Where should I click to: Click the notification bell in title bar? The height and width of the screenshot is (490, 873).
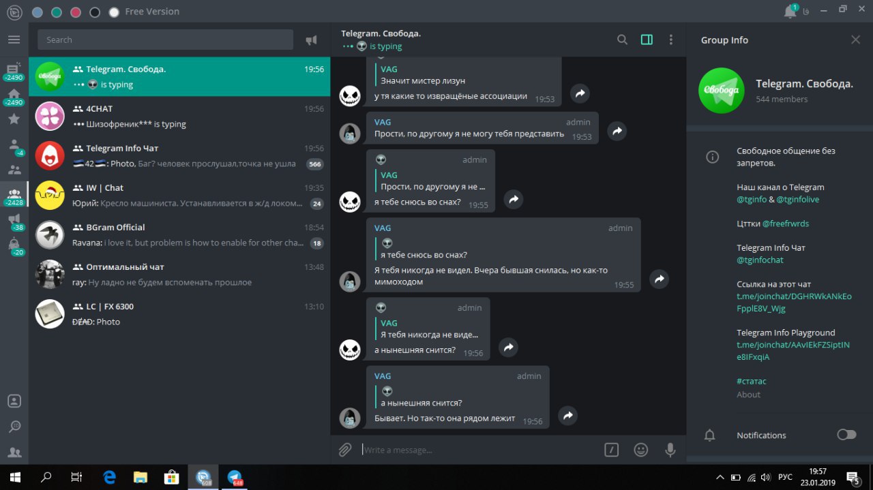(x=790, y=11)
